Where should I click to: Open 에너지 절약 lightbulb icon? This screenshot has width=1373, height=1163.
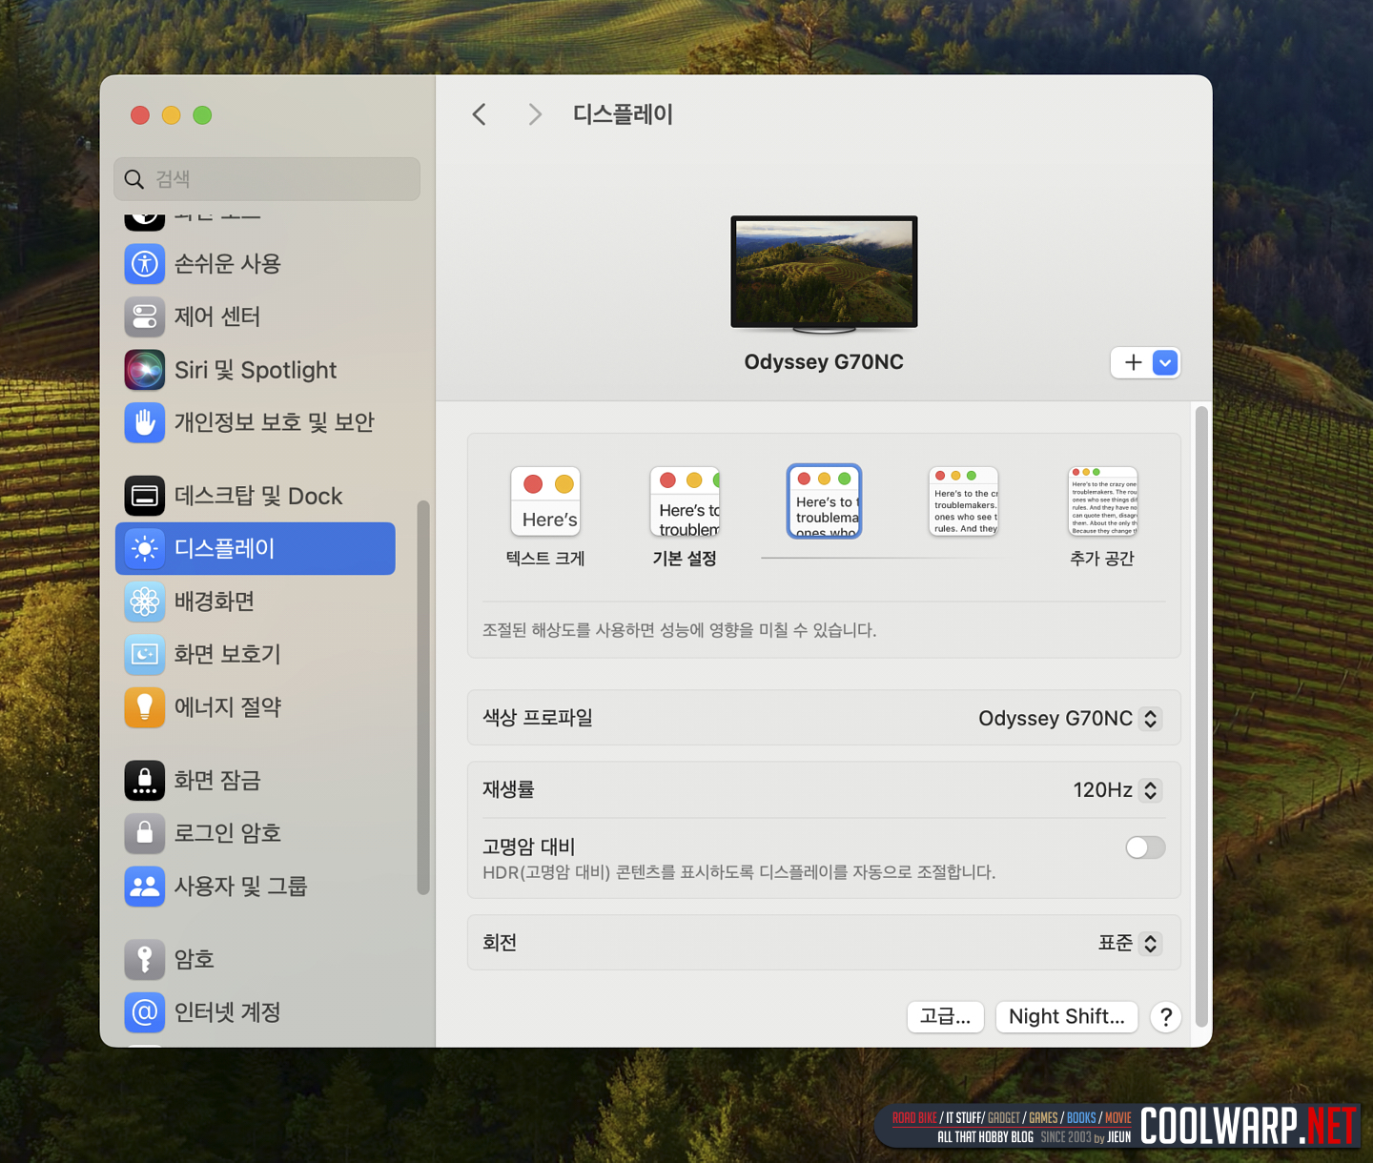coord(145,707)
